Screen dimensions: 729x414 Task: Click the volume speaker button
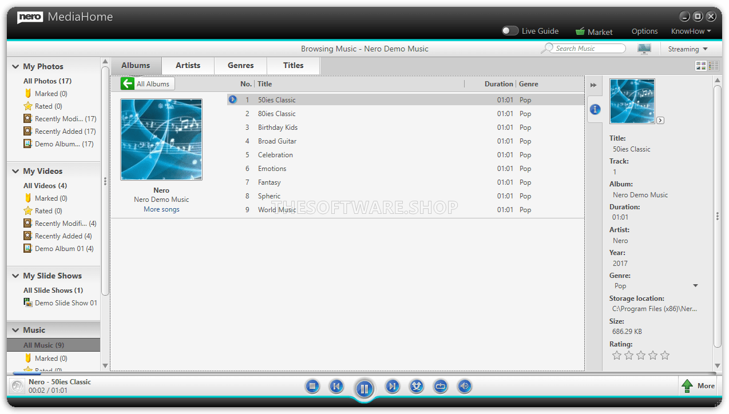click(465, 387)
